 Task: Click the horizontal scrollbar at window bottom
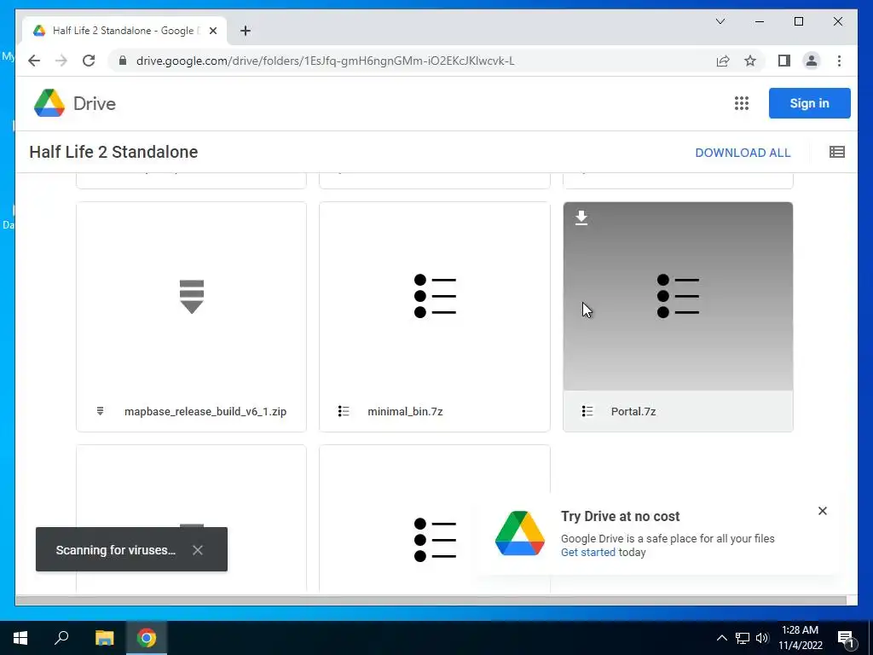click(x=431, y=600)
